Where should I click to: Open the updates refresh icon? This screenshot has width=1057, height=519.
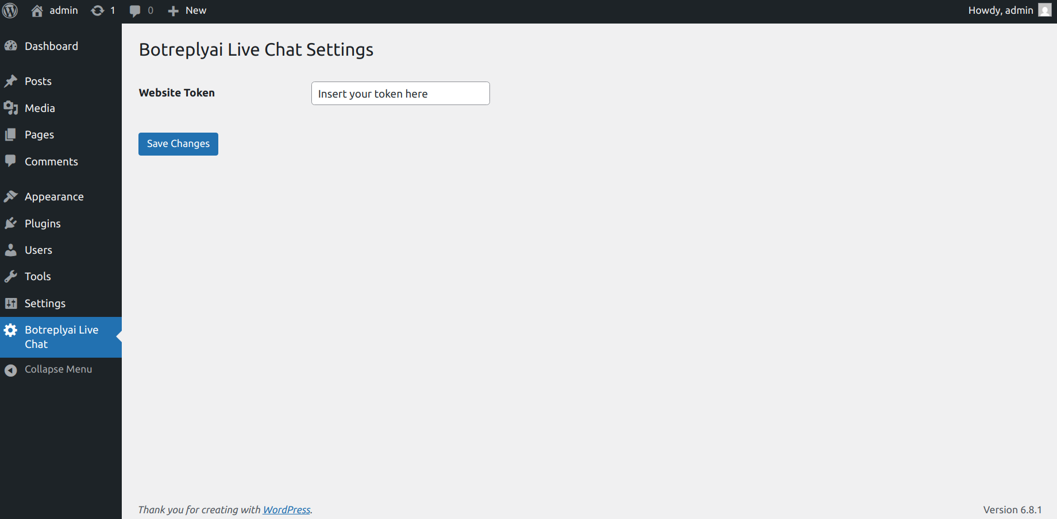(x=98, y=11)
